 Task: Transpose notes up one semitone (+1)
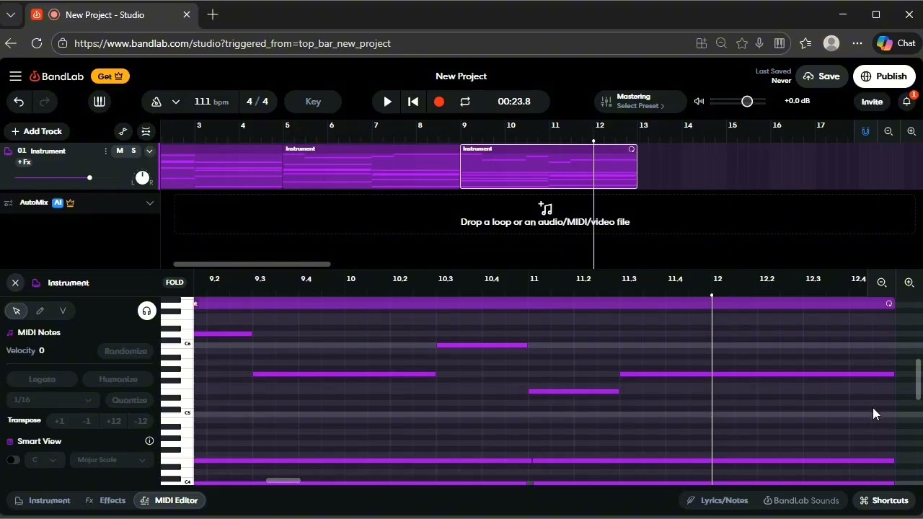(x=59, y=421)
